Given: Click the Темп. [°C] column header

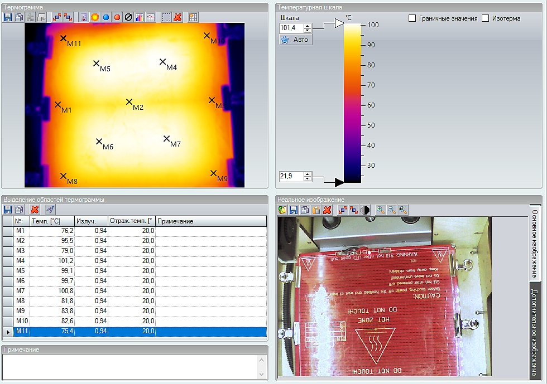Looking at the screenshot, I should click(52, 221).
